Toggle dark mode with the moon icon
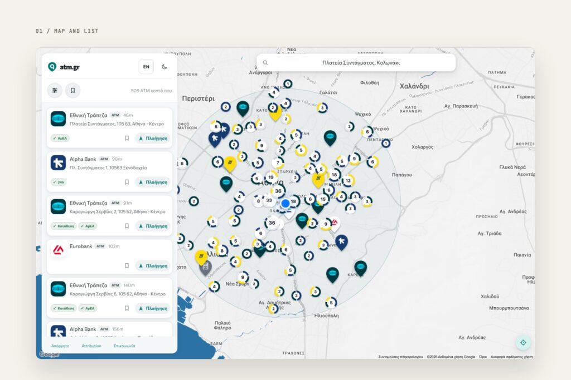The width and height of the screenshot is (571, 380). coord(164,67)
